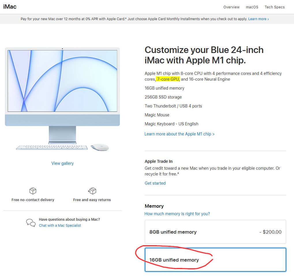This screenshot has height=276, width=294.
Task: Click the Magic Mouse spec line
Action: click(157, 115)
